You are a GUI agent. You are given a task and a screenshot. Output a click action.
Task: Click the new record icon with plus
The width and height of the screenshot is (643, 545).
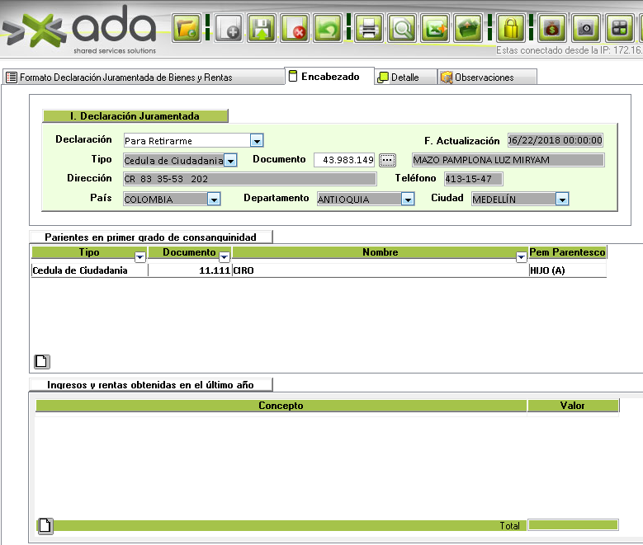point(229,28)
